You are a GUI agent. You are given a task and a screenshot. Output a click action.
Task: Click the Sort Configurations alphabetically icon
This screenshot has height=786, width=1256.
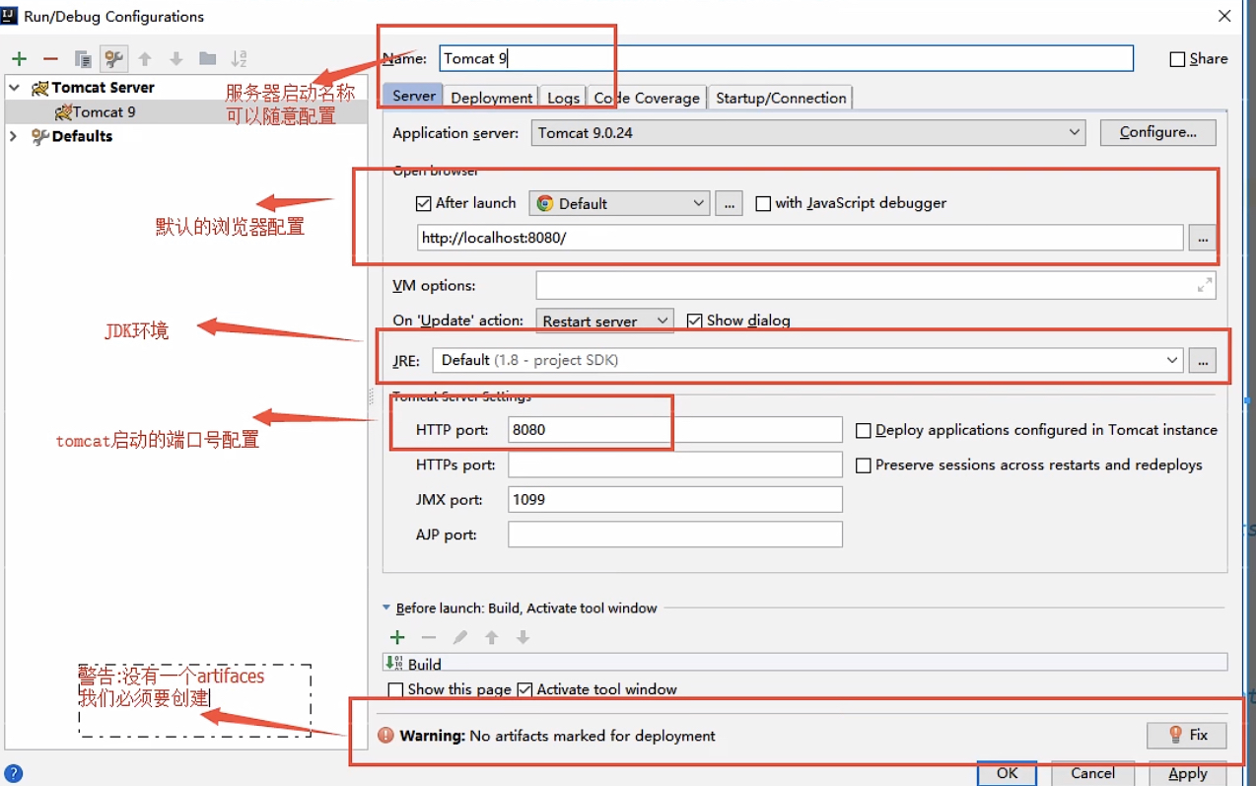[x=239, y=59]
